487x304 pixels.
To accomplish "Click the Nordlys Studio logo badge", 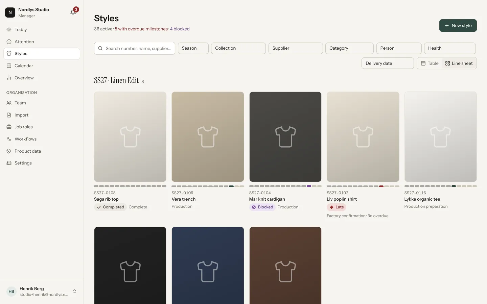I will coord(10,12).
